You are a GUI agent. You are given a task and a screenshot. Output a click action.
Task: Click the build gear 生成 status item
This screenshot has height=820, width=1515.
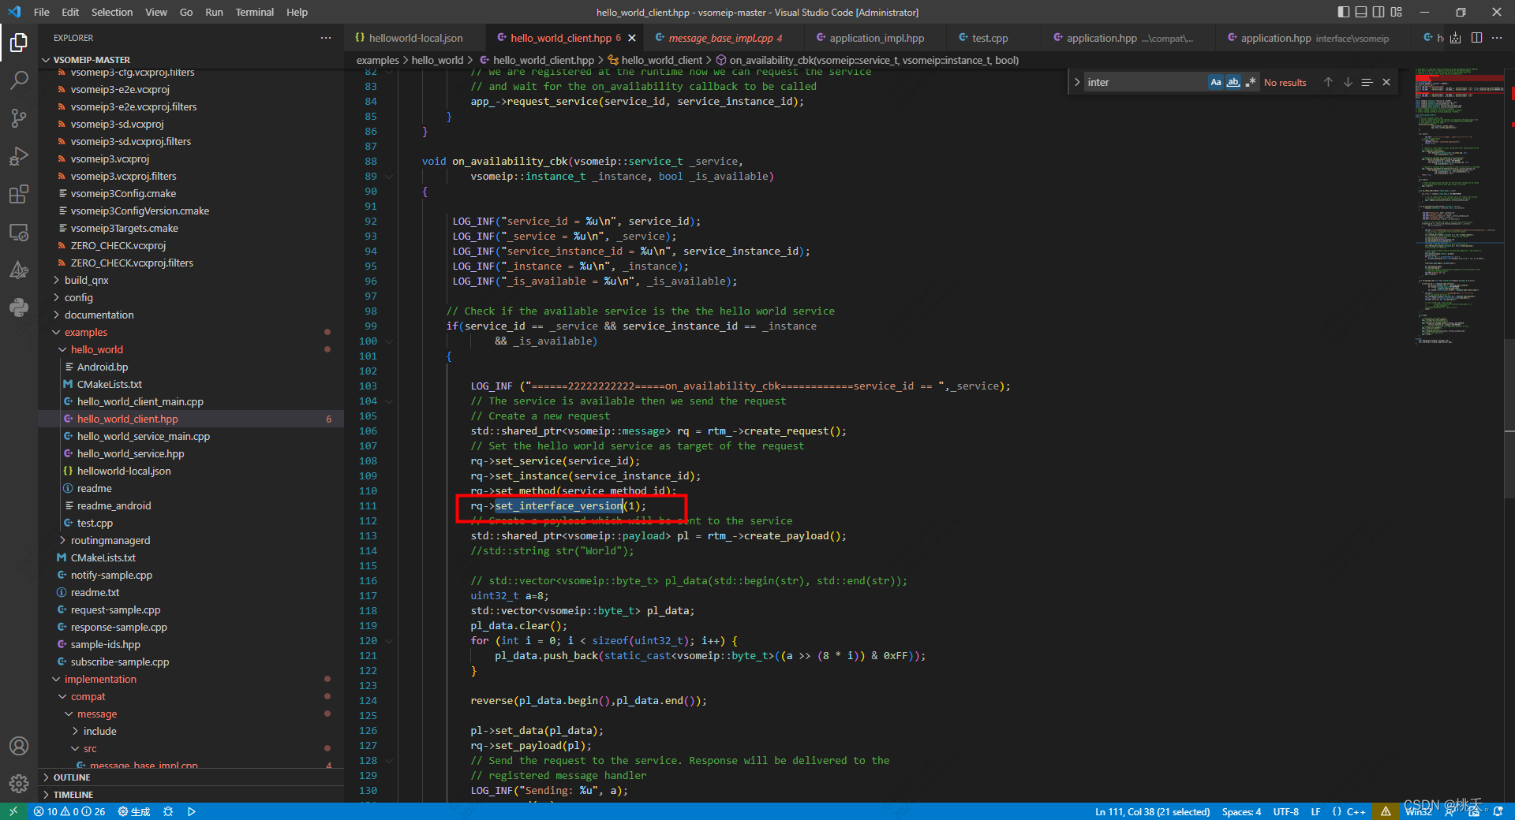pos(134,811)
